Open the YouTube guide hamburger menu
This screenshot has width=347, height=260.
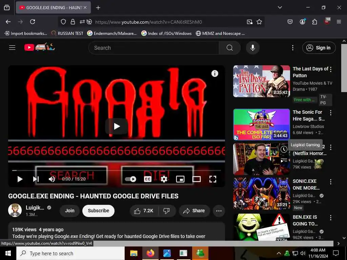tap(12, 47)
